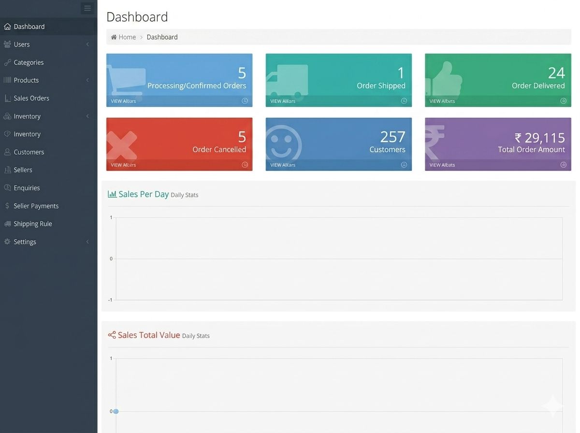Click the blue data point on Sales Total Value chart
Viewport: 580px width, 433px height.
[x=116, y=411]
